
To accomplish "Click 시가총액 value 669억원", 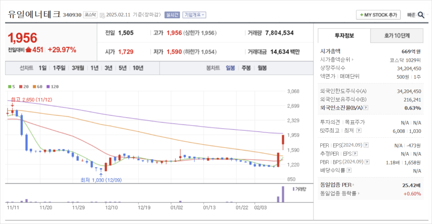I will point(411,51).
